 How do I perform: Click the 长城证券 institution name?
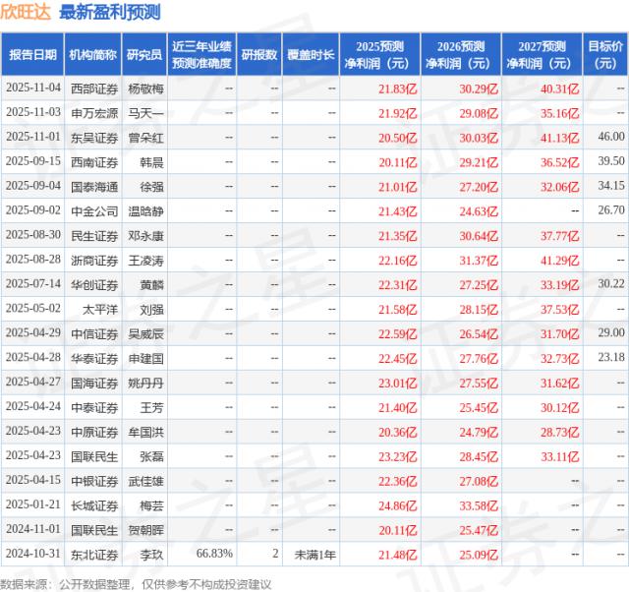92,505
